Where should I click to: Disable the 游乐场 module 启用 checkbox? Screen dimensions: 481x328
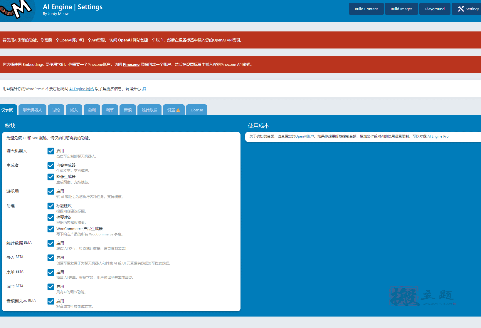51,191
